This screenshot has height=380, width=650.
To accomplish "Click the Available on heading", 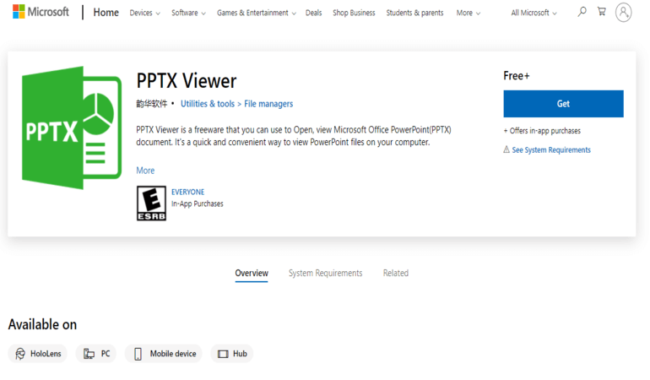I will (42, 324).
